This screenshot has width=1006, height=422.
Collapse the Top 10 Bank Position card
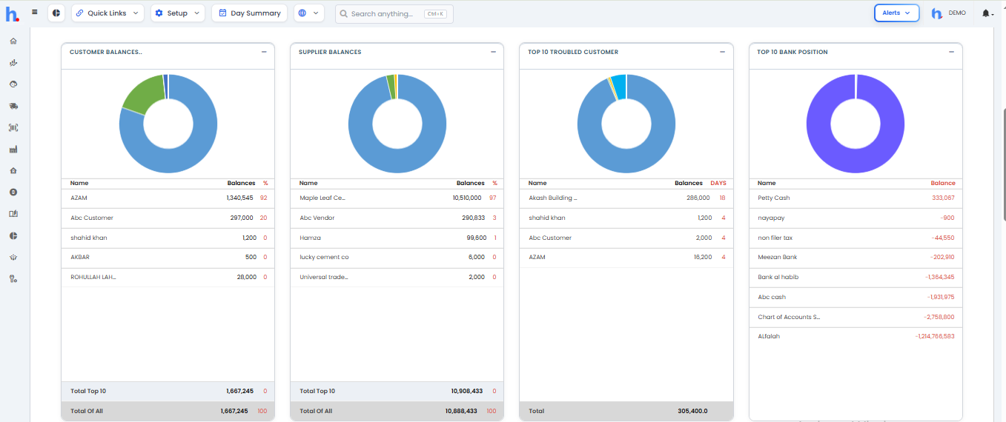point(951,52)
